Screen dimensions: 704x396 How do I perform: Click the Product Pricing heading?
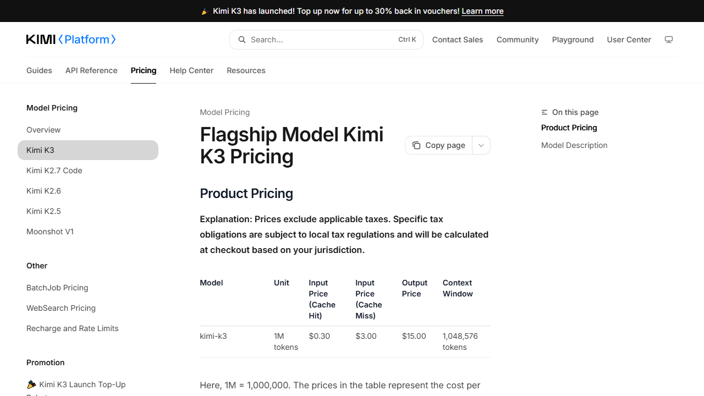[246, 194]
